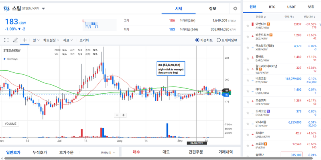Toggle the star for 아반티스 coin

pyautogui.click(x=247, y=25)
